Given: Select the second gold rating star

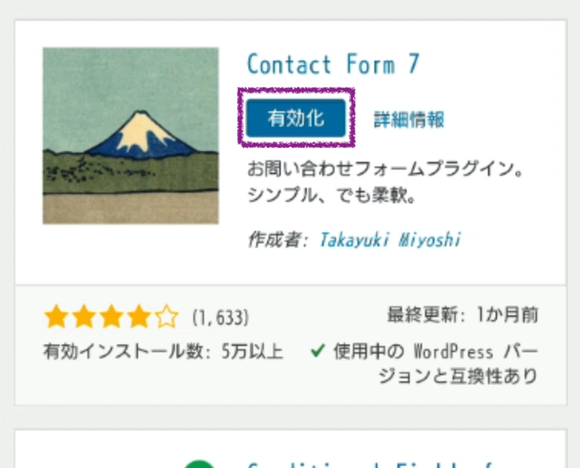Looking at the screenshot, I should (x=83, y=317).
